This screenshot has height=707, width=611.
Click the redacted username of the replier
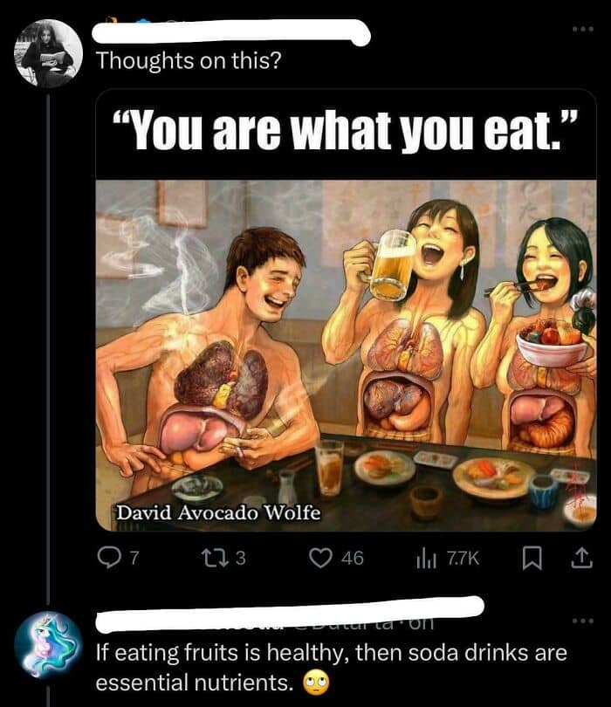tap(291, 614)
